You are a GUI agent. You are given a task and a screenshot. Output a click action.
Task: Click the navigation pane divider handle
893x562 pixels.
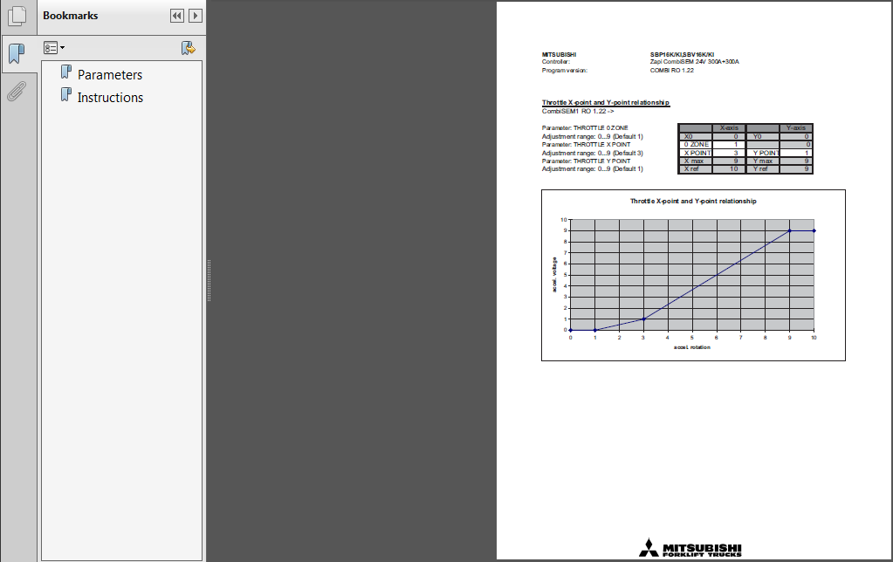(209, 281)
